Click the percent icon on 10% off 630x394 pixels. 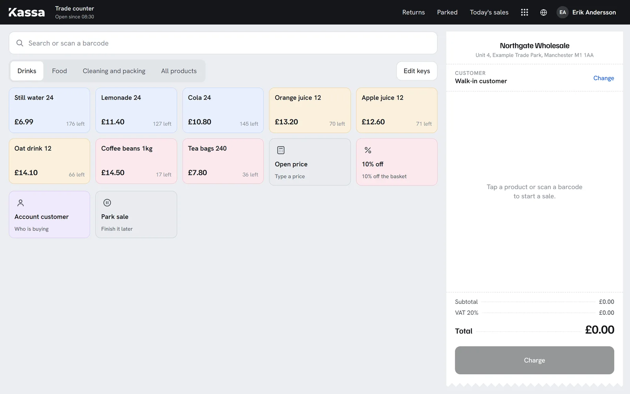[368, 150]
